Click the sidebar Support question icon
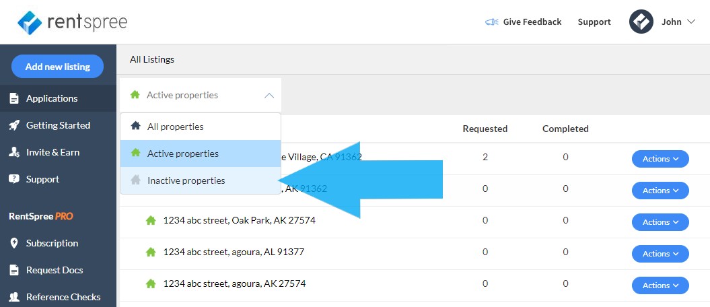The width and height of the screenshot is (710, 307). pos(15,179)
